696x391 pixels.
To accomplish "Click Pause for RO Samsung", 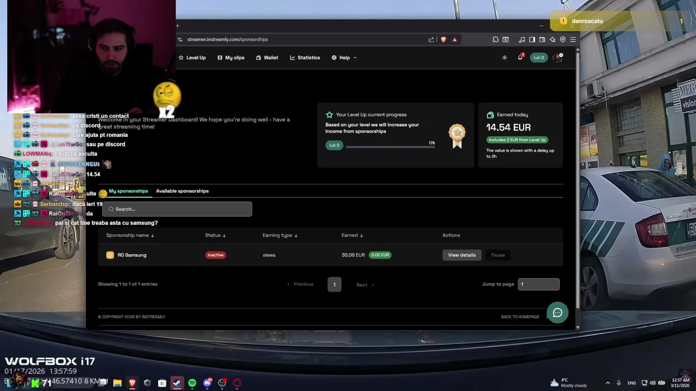I will 498,255.
